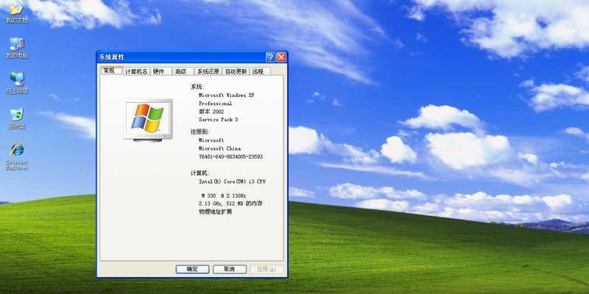Image resolution: width=589 pixels, height=294 pixels.
Task: Click the product ID '76481-640-8834005-23593'
Action: tap(230, 157)
